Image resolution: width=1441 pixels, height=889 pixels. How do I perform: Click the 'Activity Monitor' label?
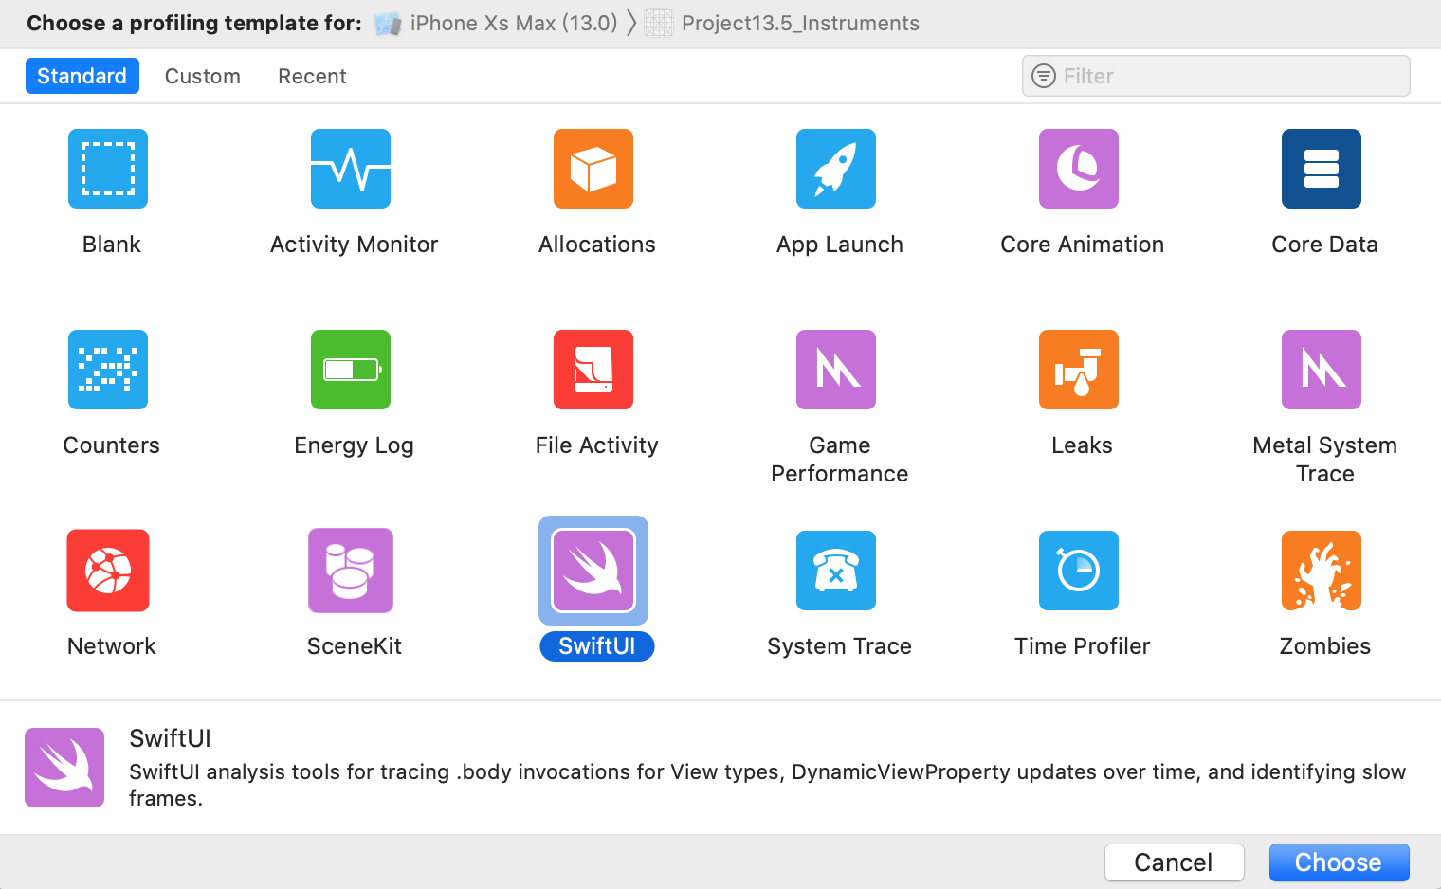(355, 245)
